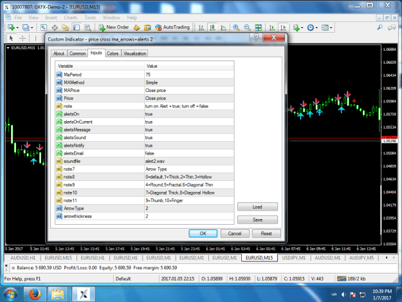Image resolution: width=402 pixels, height=302 pixels.
Task: Select the Crosshair tool
Action: click(x=23, y=38)
